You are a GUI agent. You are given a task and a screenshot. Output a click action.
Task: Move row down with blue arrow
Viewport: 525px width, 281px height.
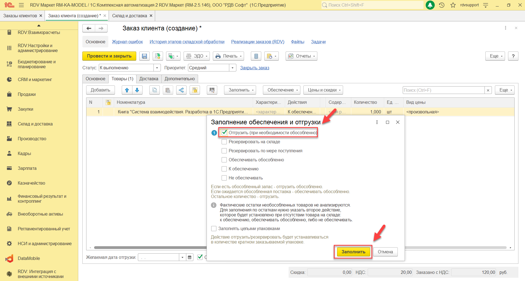pyautogui.click(x=137, y=90)
